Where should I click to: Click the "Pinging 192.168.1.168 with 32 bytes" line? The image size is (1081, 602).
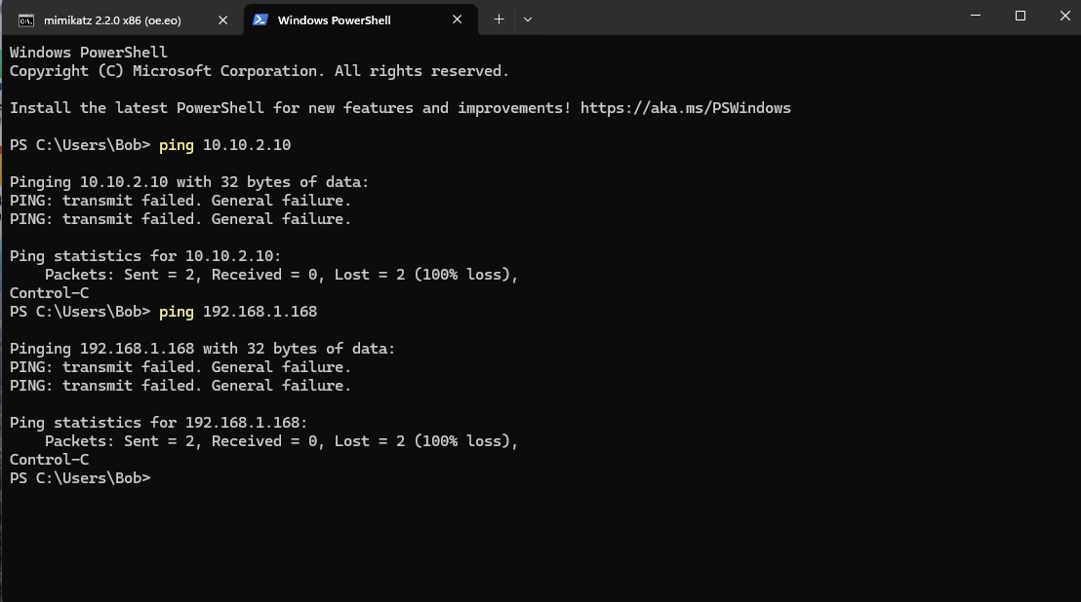point(202,349)
